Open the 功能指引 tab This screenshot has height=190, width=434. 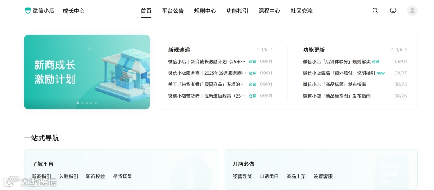[237, 11]
